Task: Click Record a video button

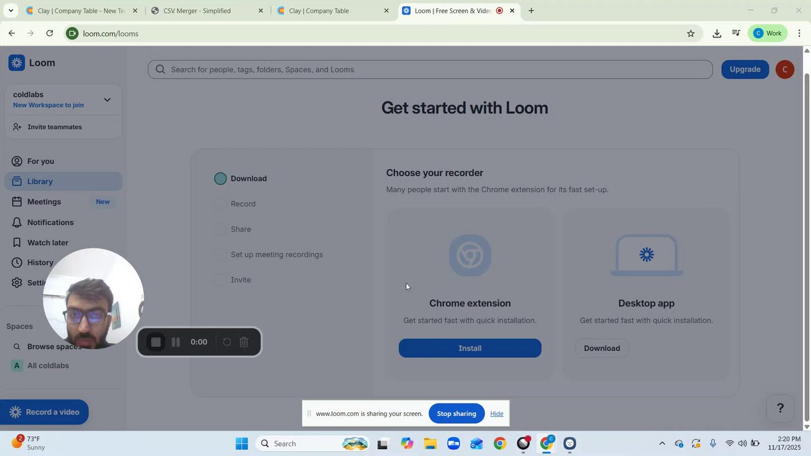Action: click(44, 412)
